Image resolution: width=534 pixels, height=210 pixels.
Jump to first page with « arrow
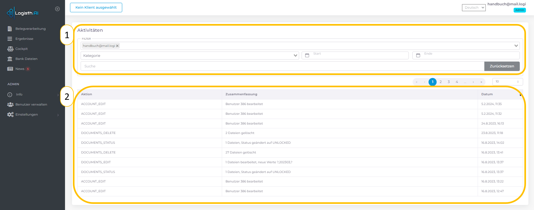click(417, 82)
